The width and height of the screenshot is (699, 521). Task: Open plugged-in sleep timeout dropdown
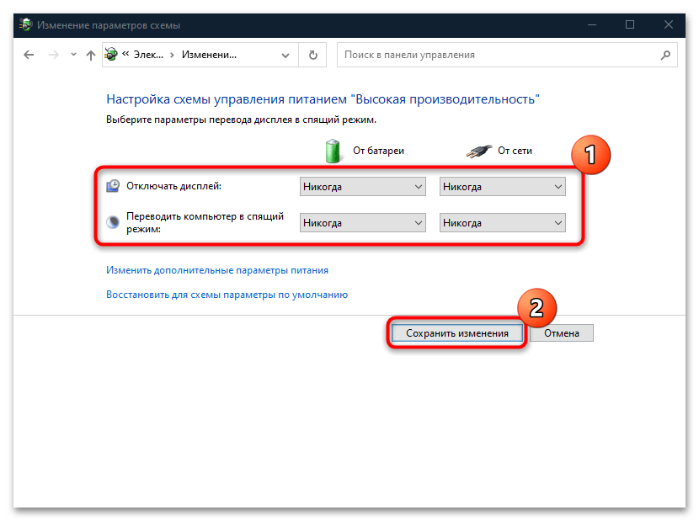pos(503,223)
